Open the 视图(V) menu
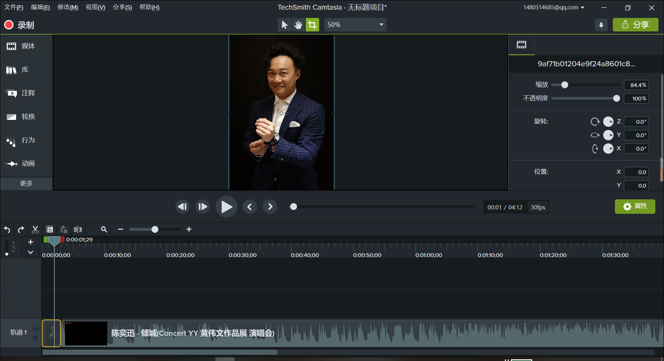664x361 pixels. click(95, 7)
